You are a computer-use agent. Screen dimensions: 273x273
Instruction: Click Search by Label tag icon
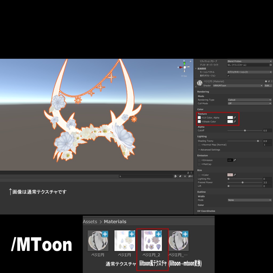coord(180,176)
